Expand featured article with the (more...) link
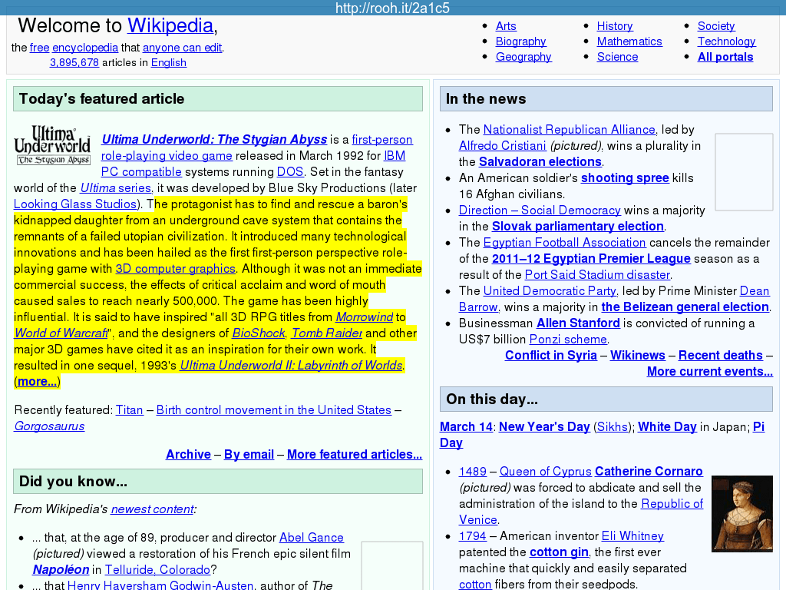This screenshot has width=786, height=590. tap(37, 382)
